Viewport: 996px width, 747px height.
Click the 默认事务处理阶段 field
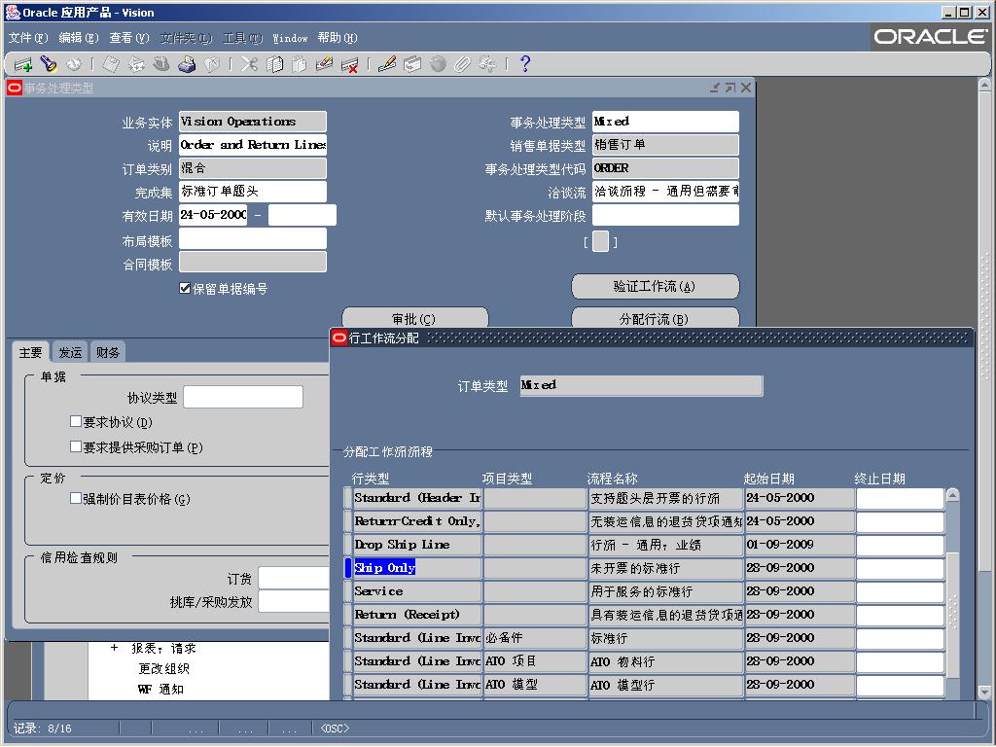coord(665,215)
